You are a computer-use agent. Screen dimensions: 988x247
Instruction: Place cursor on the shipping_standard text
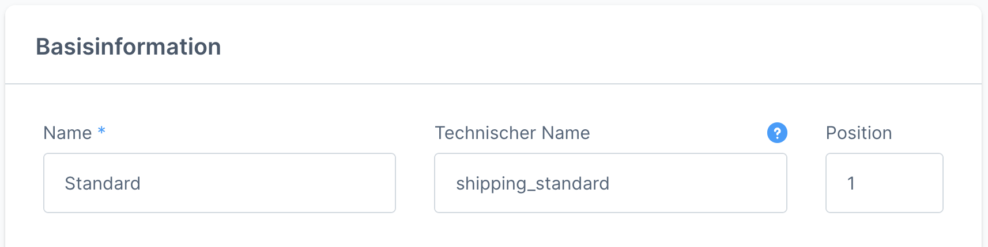tap(532, 183)
